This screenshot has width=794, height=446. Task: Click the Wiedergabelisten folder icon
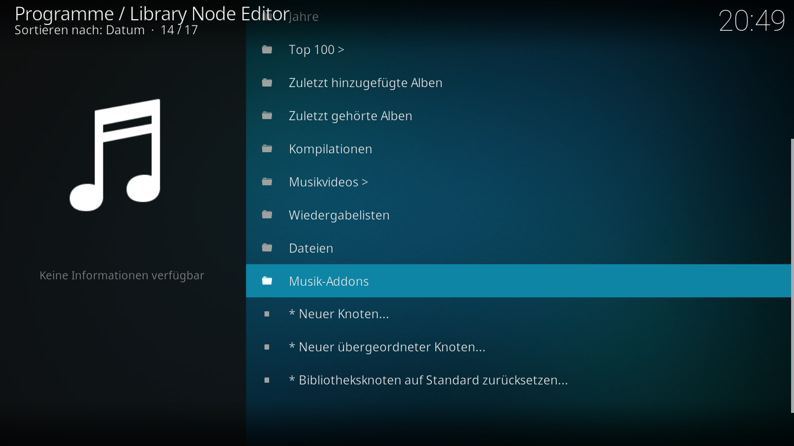(267, 215)
